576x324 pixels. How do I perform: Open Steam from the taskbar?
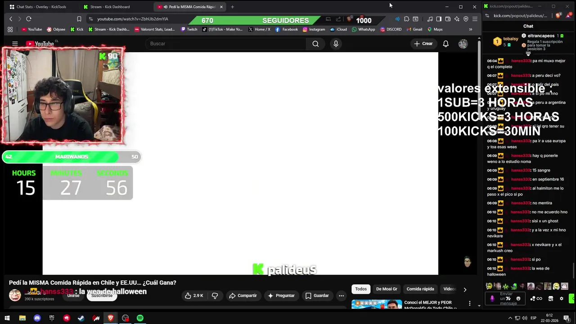pyautogui.click(x=81, y=318)
